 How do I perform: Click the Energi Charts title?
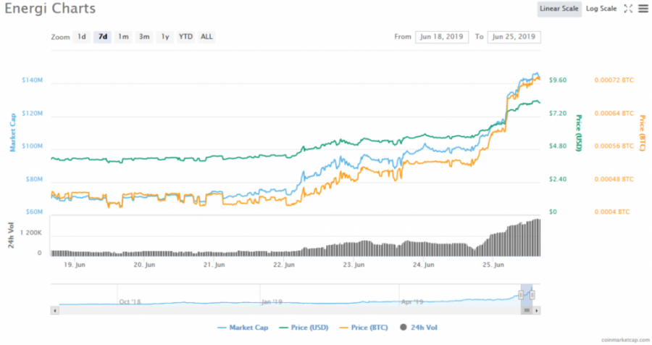50,8
